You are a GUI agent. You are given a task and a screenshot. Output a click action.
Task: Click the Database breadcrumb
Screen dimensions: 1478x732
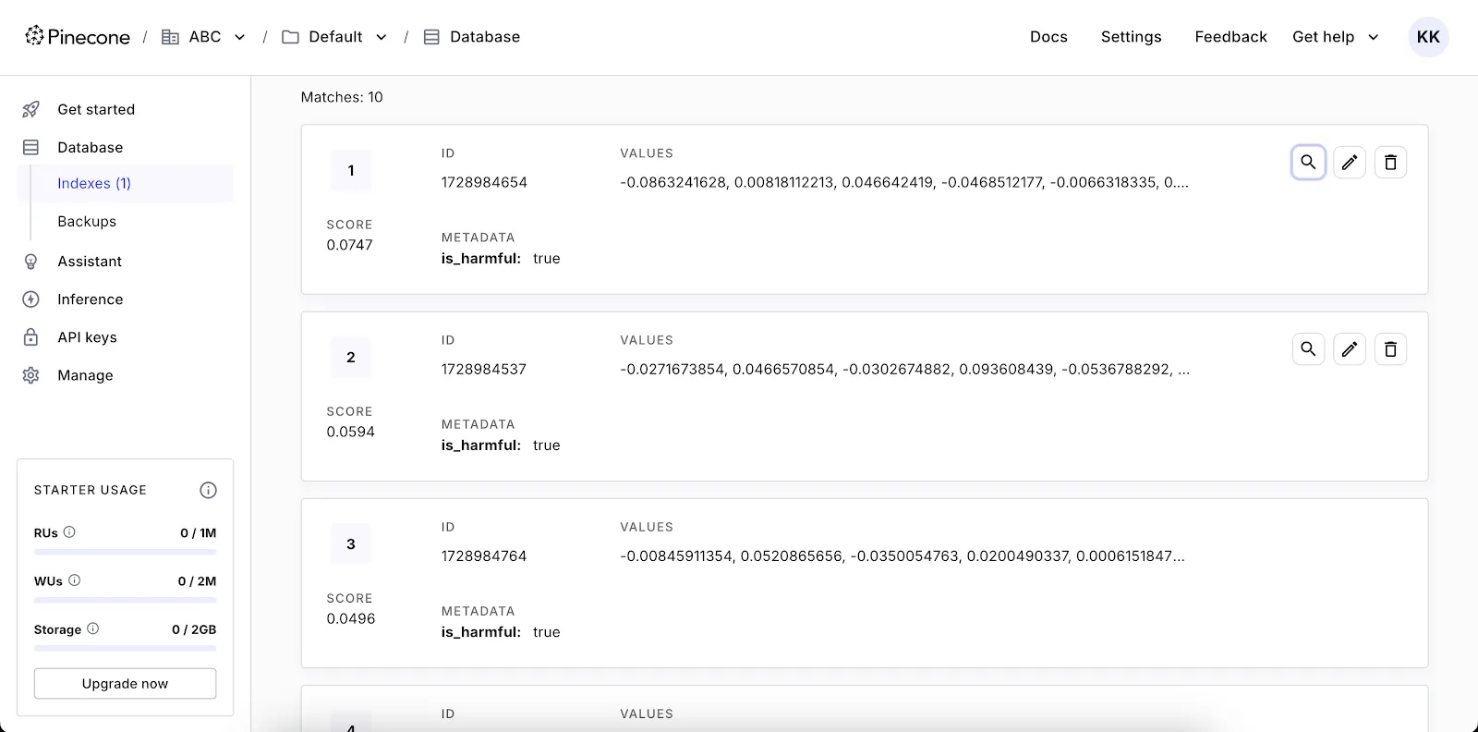click(x=485, y=37)
